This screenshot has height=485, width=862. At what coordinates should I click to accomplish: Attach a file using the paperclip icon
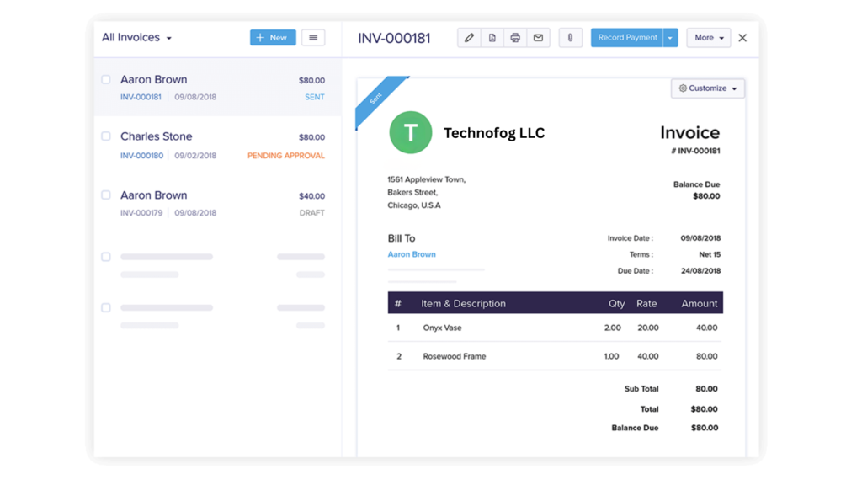pos(570,38)
